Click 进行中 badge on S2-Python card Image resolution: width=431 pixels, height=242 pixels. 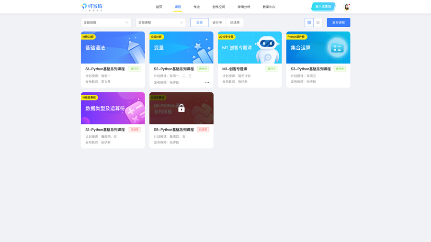203,69
